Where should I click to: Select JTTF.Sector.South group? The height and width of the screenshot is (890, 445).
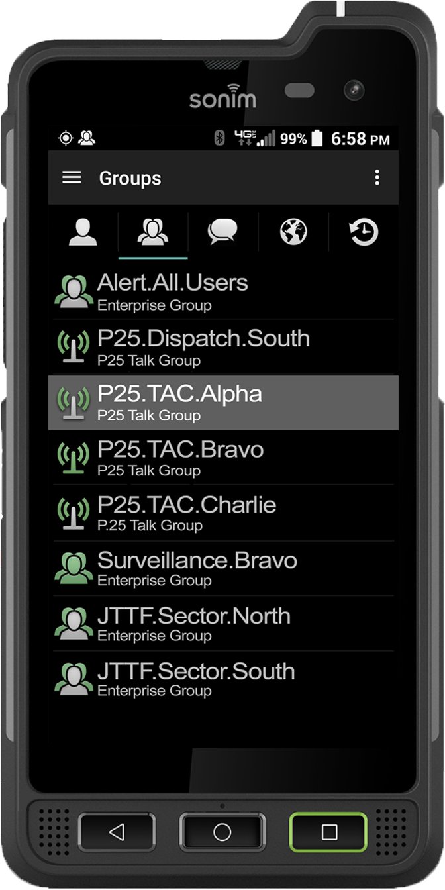pos(223,679)
